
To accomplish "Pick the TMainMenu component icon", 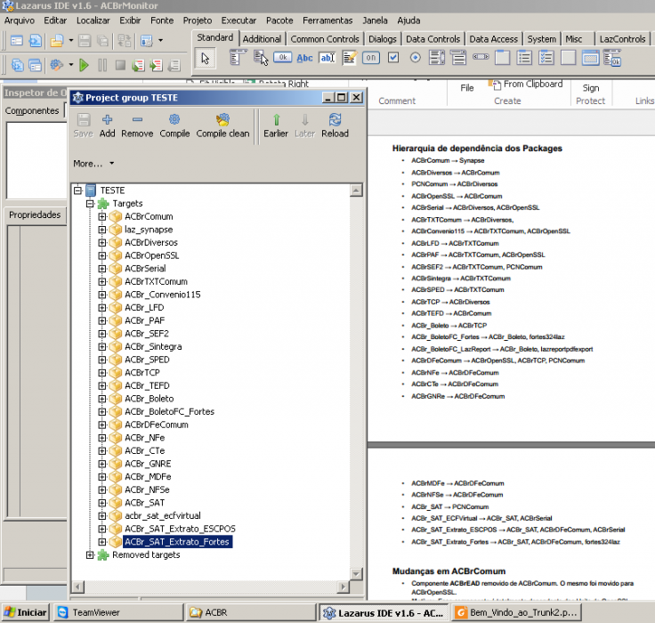I will point(238,58).
